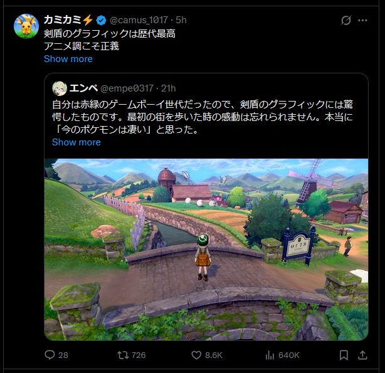The height and width of the screenshot is (373, 385).
Task: Open quoted tweet text by エンペ
Action: pyautogui.click(x=203, y=117)
